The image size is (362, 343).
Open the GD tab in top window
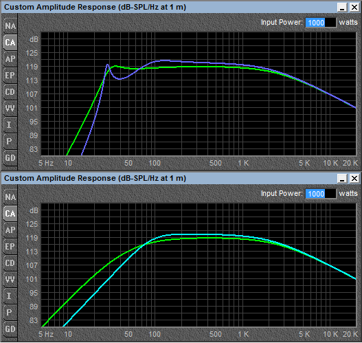pos(10,158)
